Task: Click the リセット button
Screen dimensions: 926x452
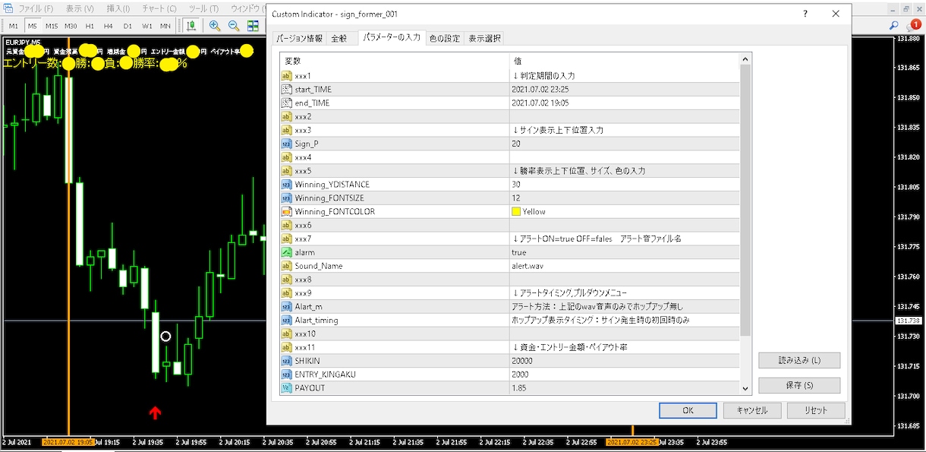Action: click(816, 410)
